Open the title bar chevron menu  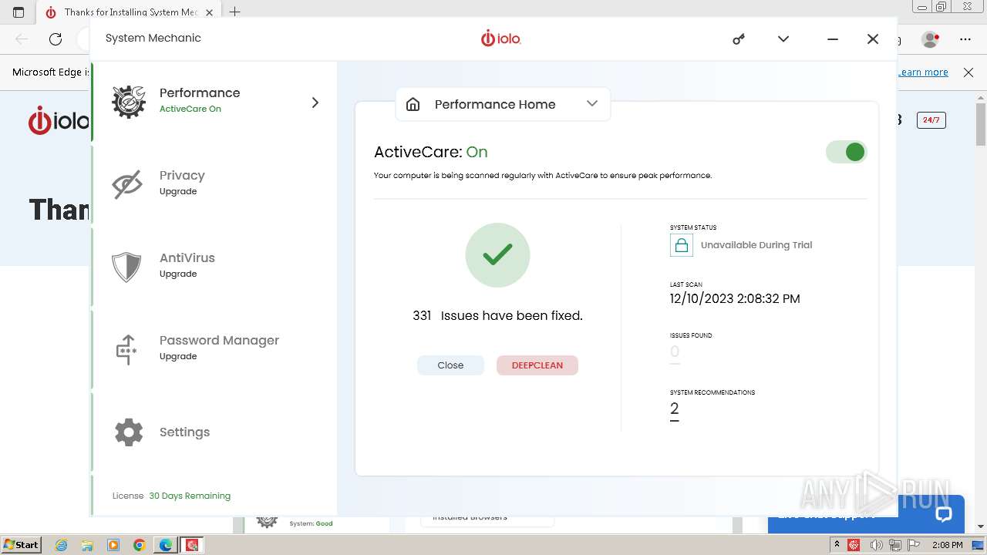pos(783,39)
